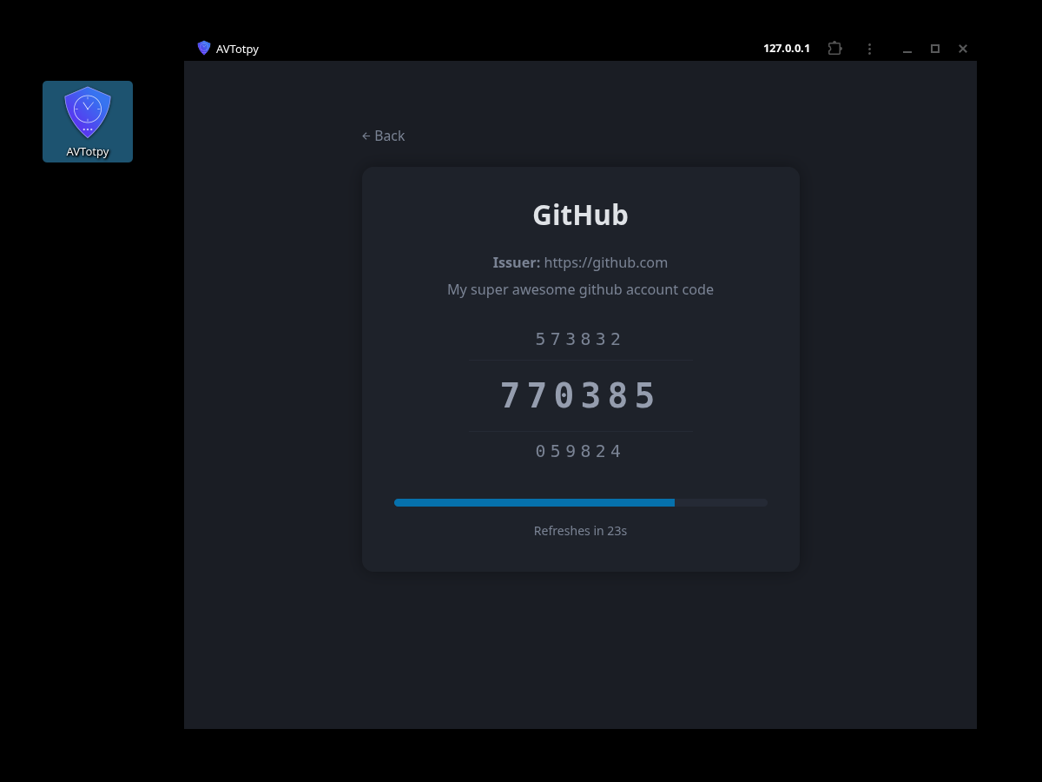Click the issuer URL https://github.com

coord(606,262)
